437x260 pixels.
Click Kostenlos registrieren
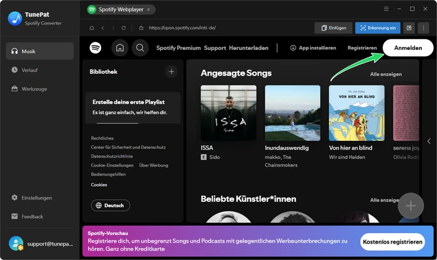click(x=393, y=242)
